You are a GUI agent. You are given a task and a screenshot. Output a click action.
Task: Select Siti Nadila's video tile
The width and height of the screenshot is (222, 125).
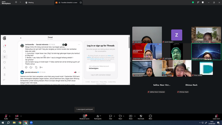point(147,35)
